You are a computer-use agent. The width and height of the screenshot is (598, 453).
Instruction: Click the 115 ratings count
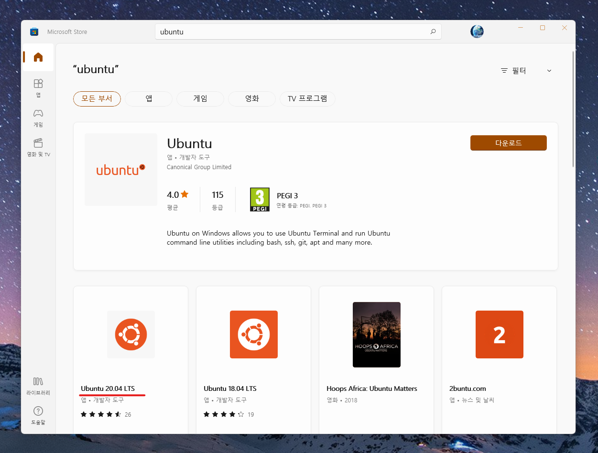[x=217, y=194]
